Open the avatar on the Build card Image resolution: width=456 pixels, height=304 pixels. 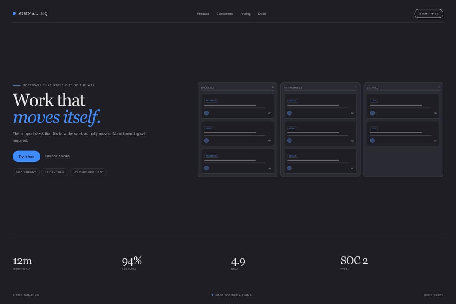[x=289, y=141]
